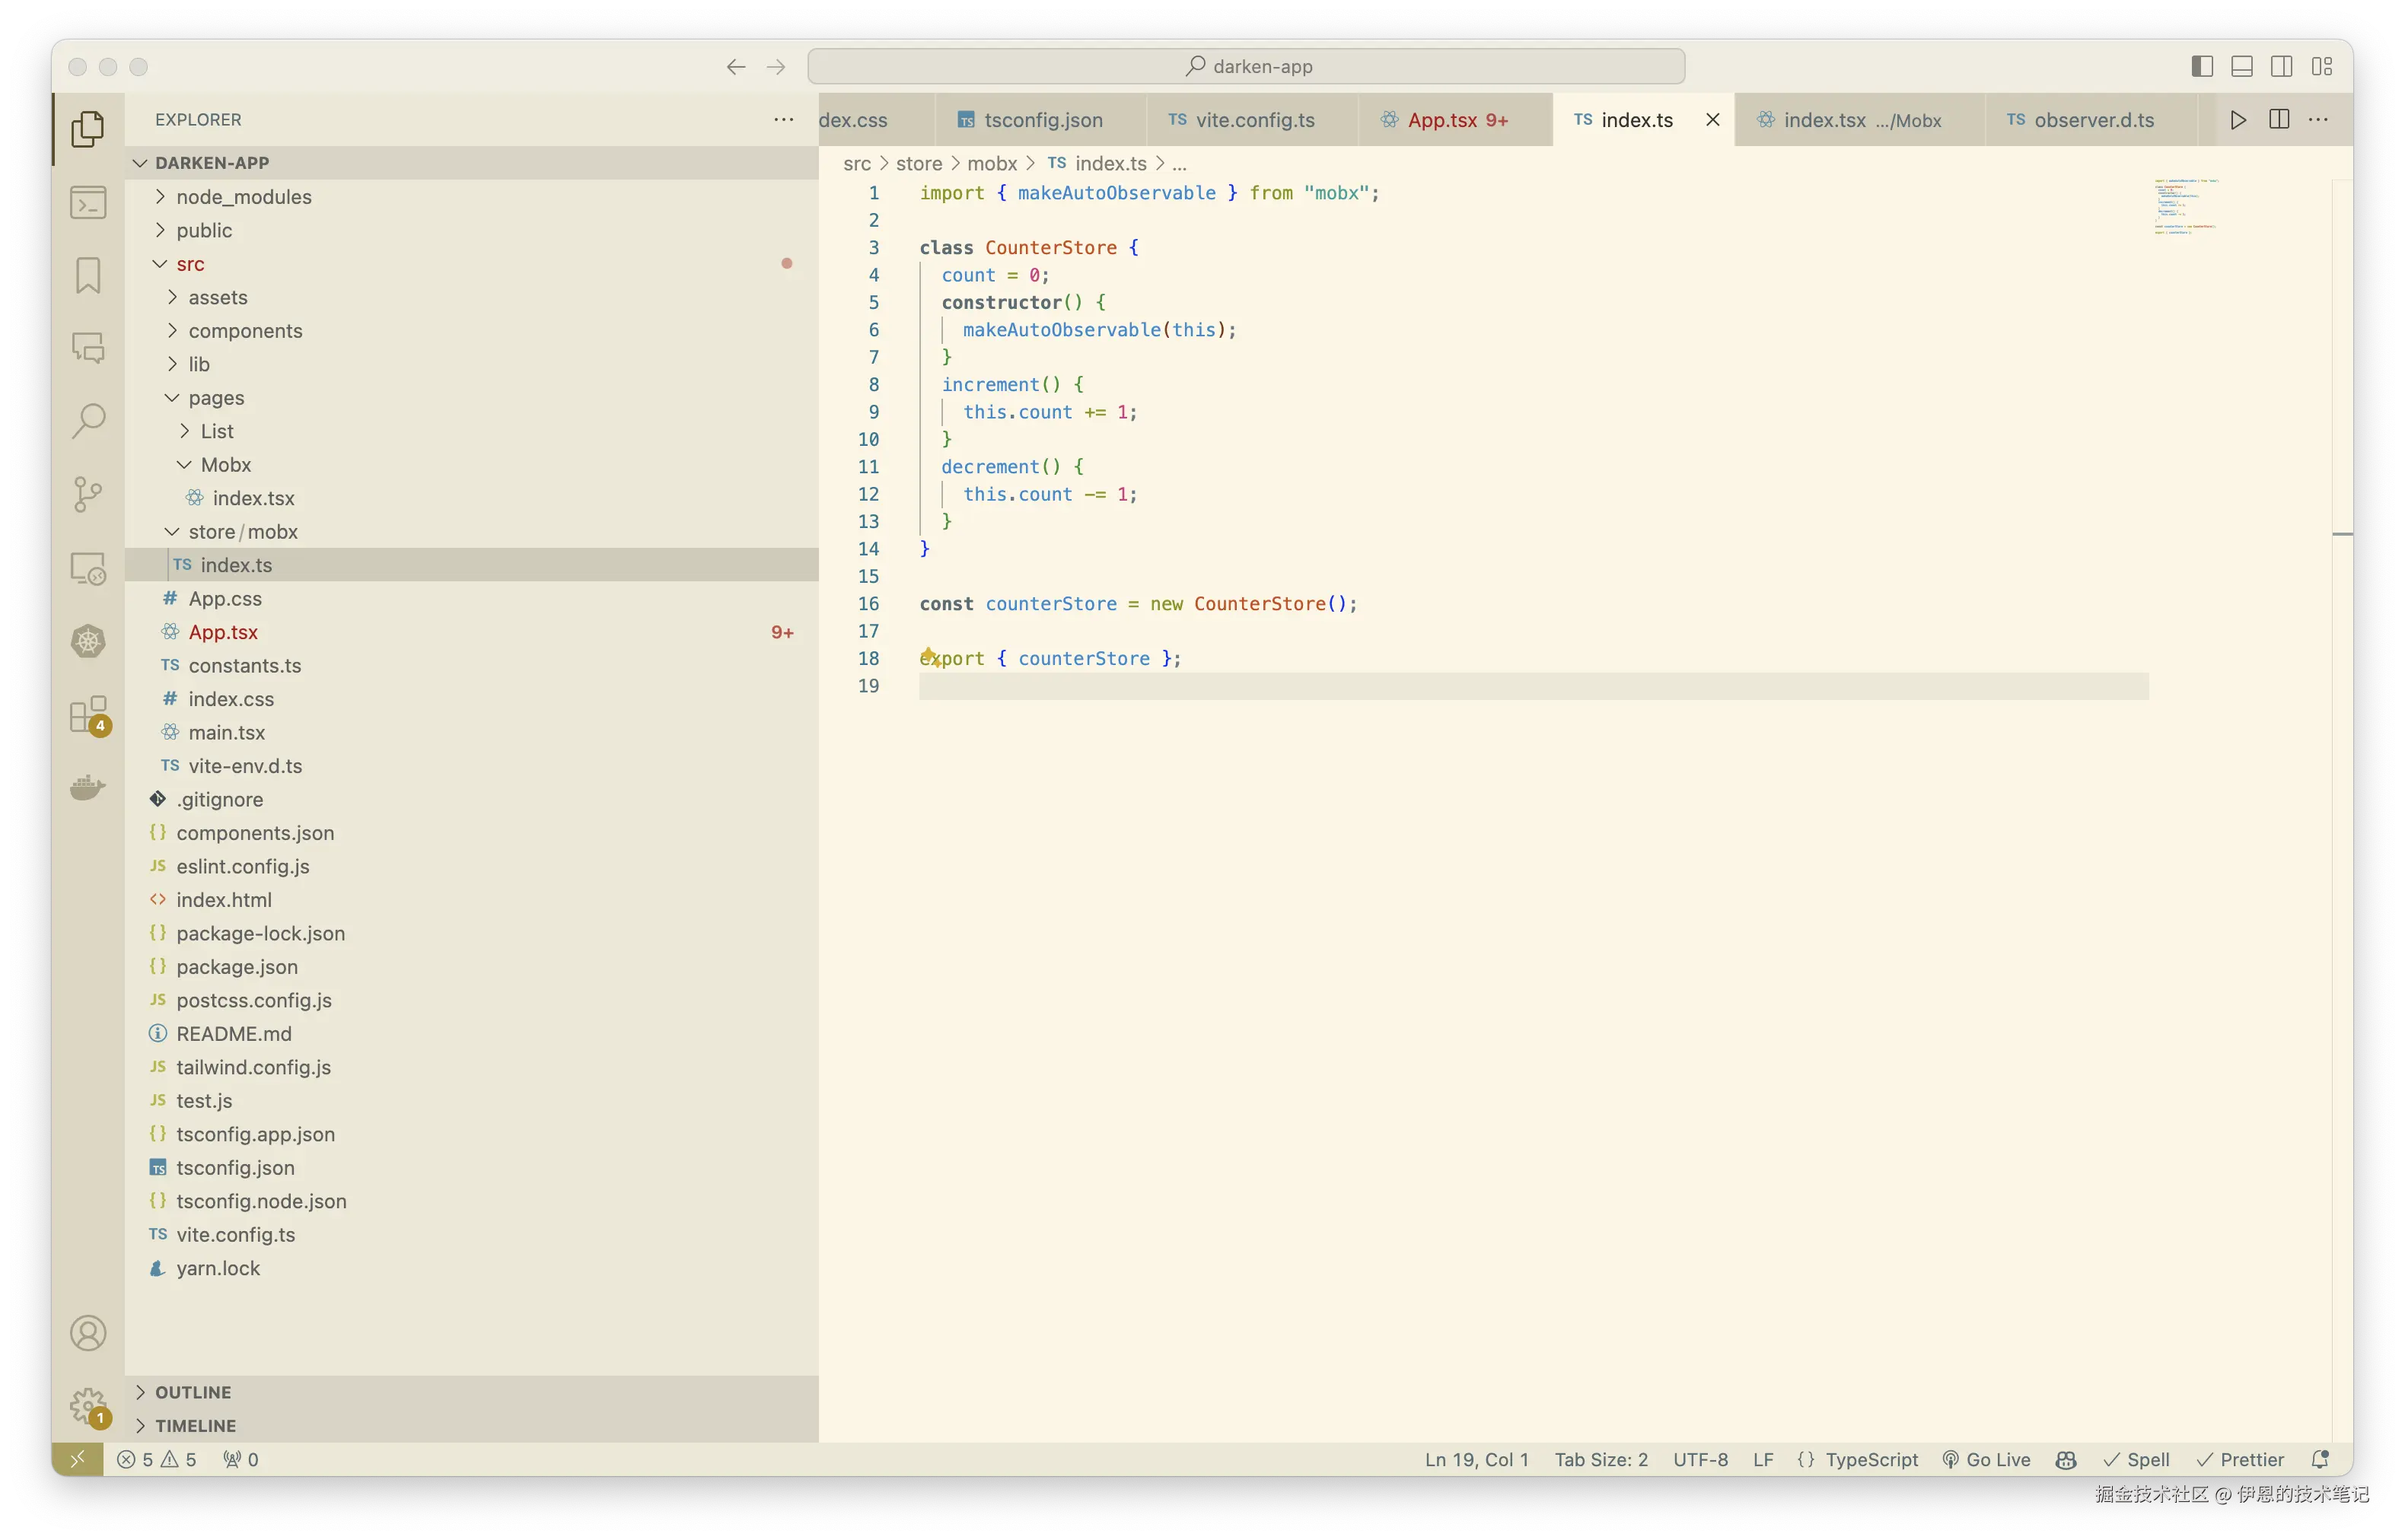This screenshot has width=2405, height=1540.
Task: Expand the components folder
Action: point(471,330)
